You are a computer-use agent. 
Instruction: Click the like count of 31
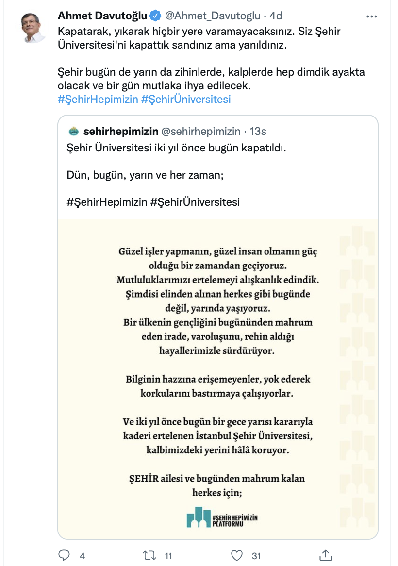[x=256, y=556]
